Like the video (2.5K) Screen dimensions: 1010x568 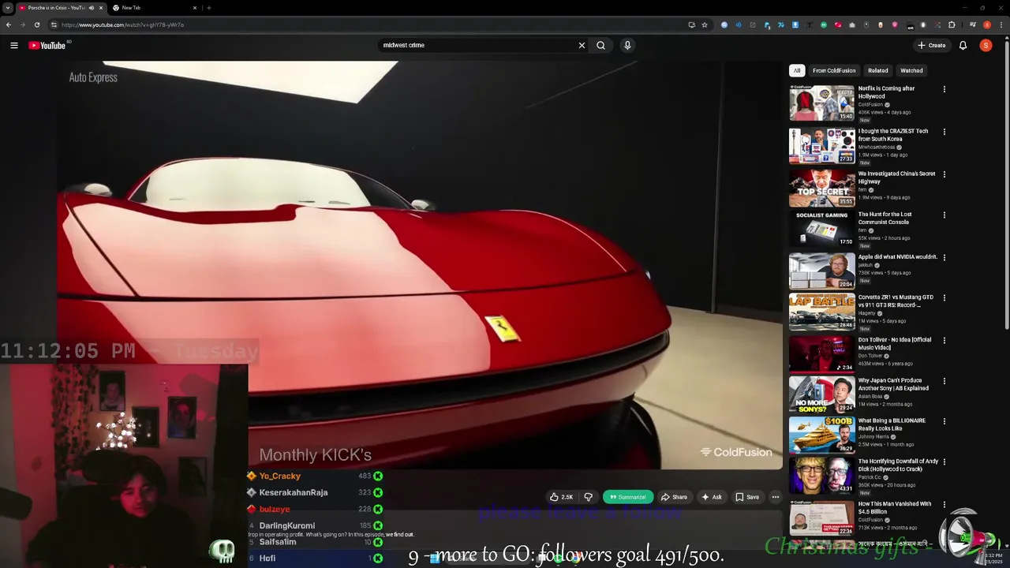[561, 497]
